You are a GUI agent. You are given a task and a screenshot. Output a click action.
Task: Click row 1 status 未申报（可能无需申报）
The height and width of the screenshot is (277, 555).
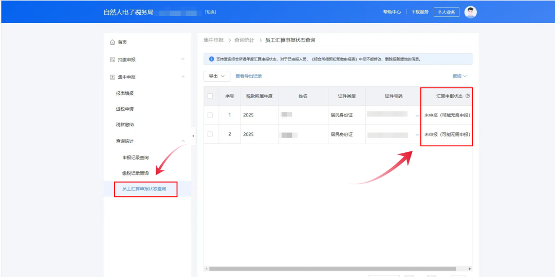tap(448, 115)
